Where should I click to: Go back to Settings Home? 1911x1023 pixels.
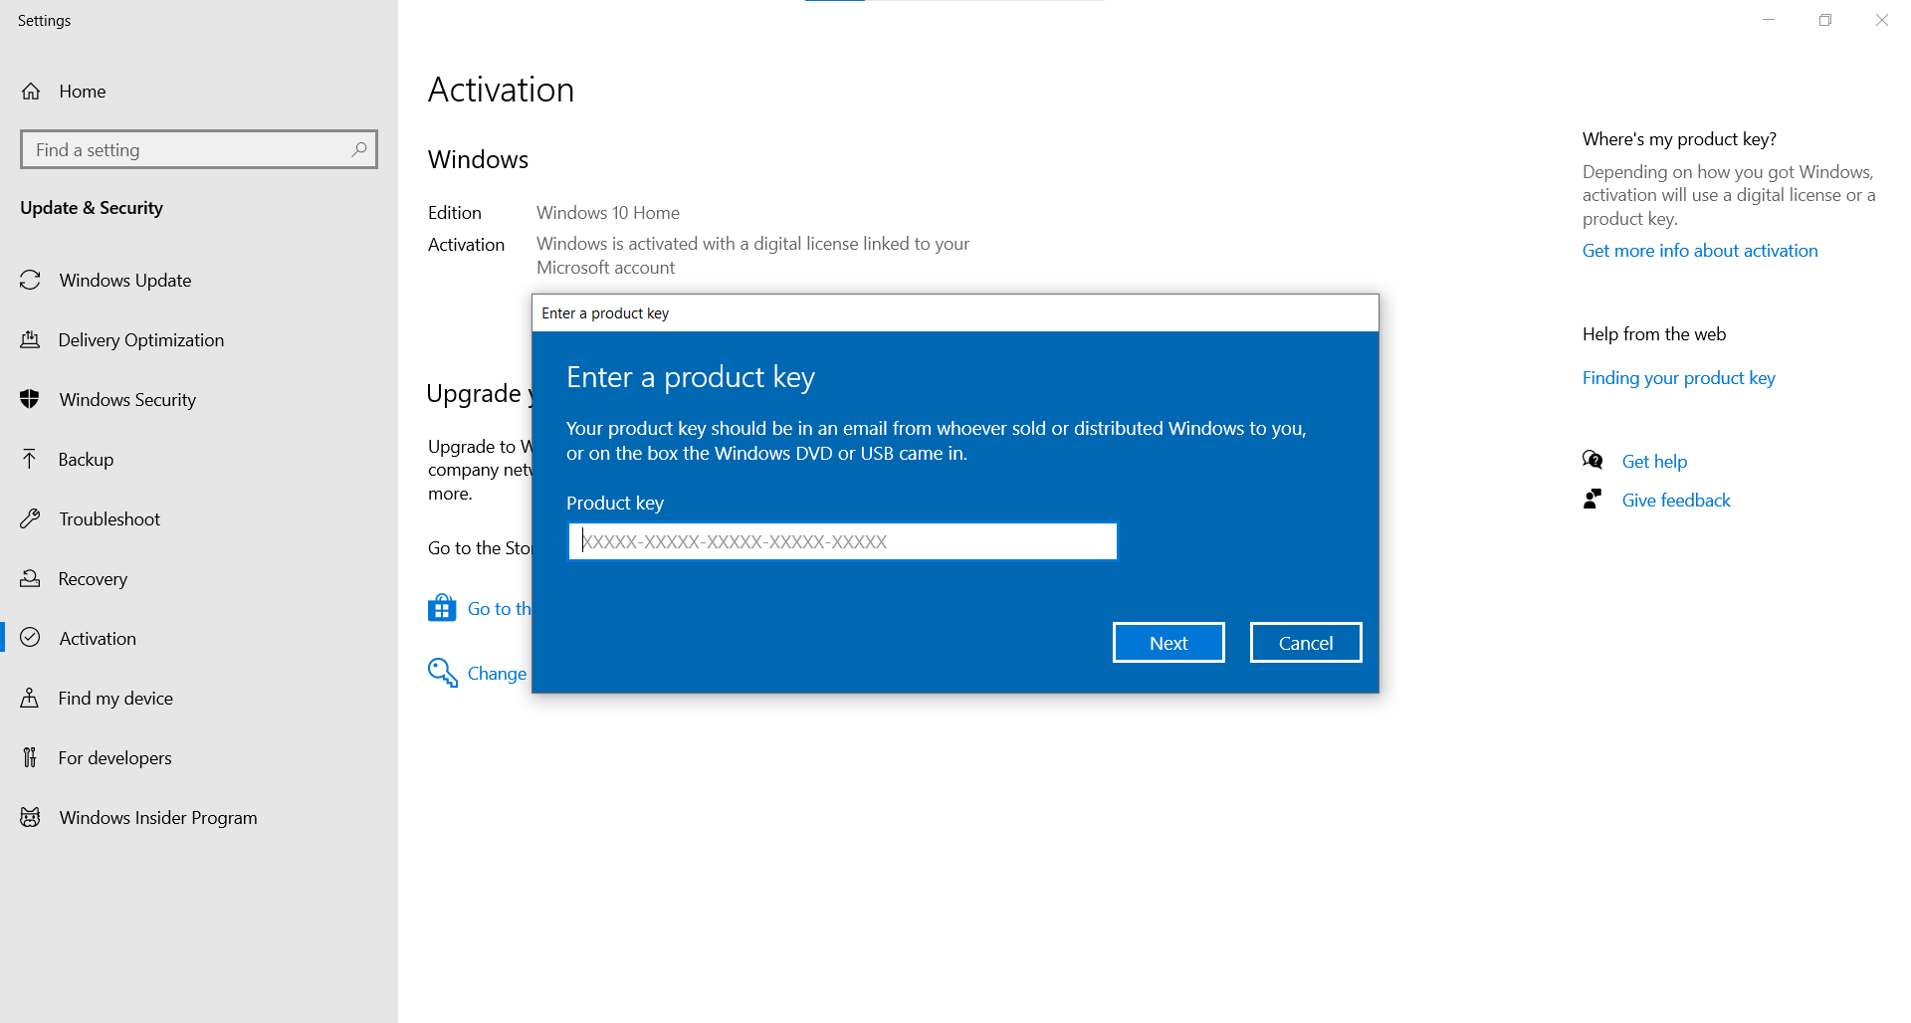[199, 92]
